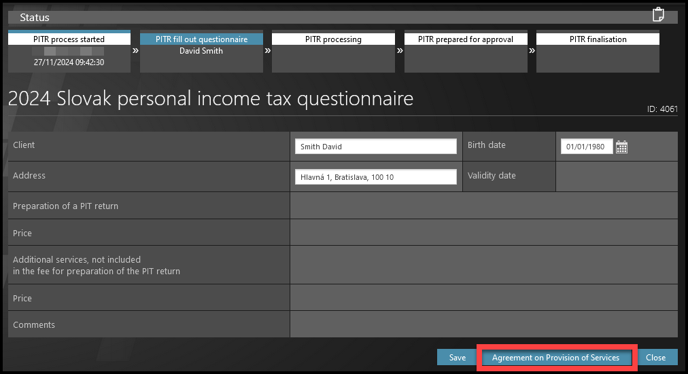Click the arrow after PITR process started
This screenshot has width=688, height=374.
135,50
